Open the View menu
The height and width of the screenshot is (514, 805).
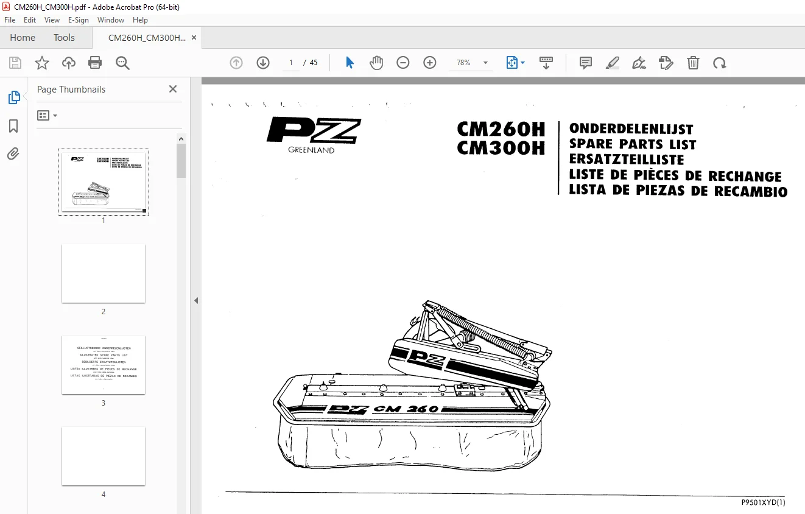[52, 20]
